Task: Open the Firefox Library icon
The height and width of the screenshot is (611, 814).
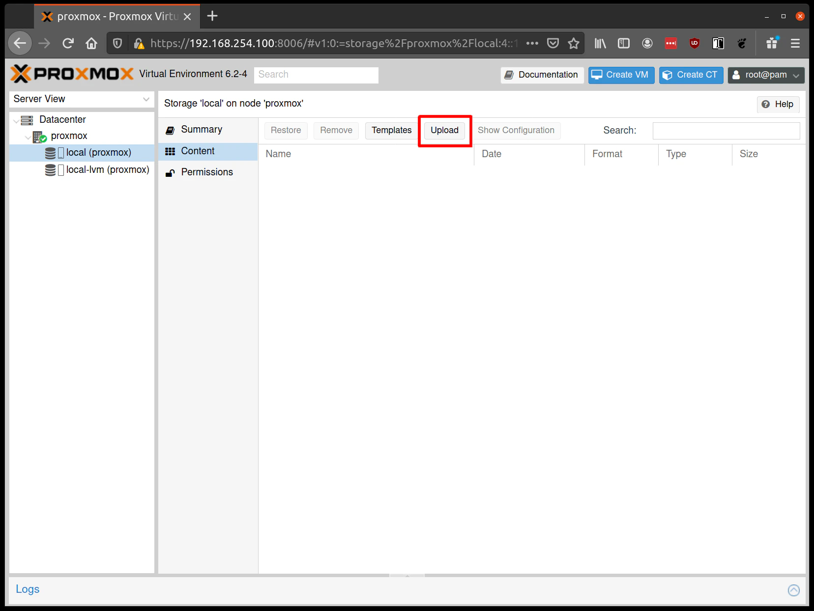Action: click(600, 43)
